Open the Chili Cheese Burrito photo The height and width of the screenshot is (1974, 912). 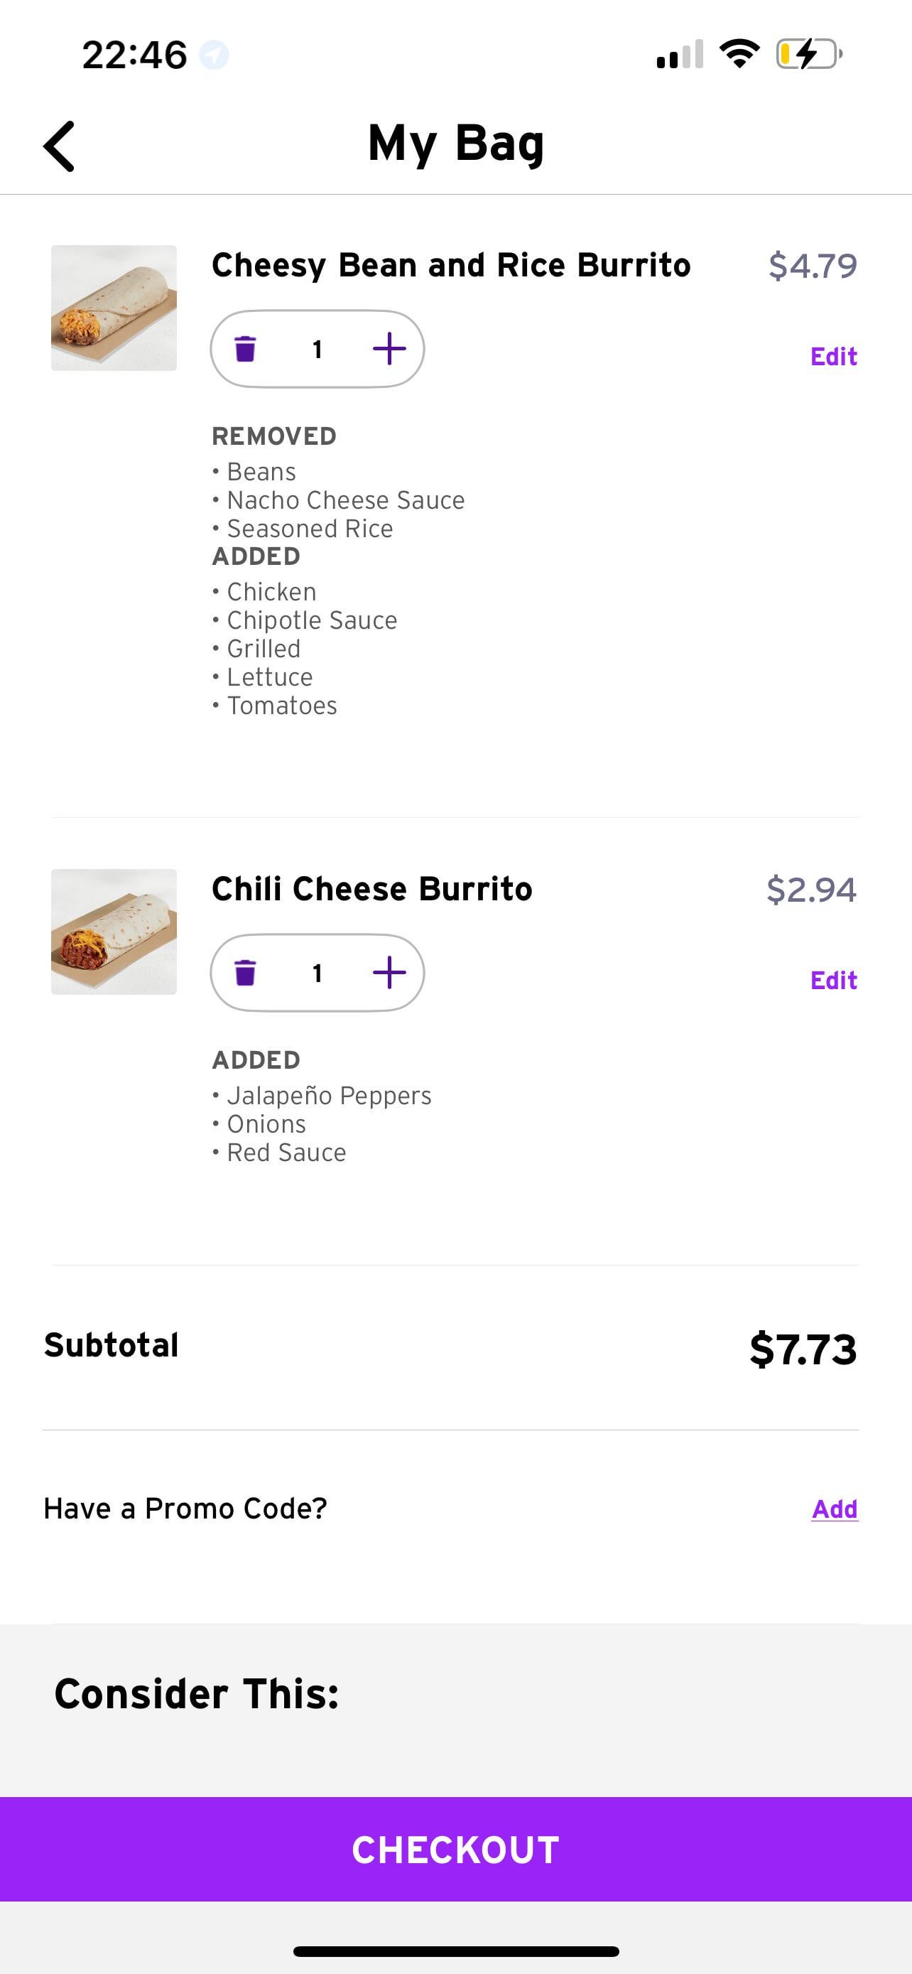pos(114,932)
